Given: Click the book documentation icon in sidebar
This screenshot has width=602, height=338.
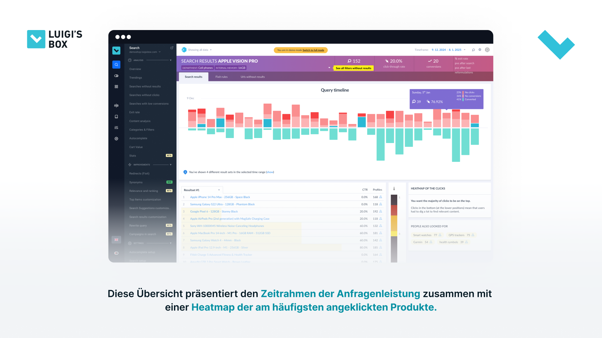Looking at the screenshot, I should pos(116,117).
